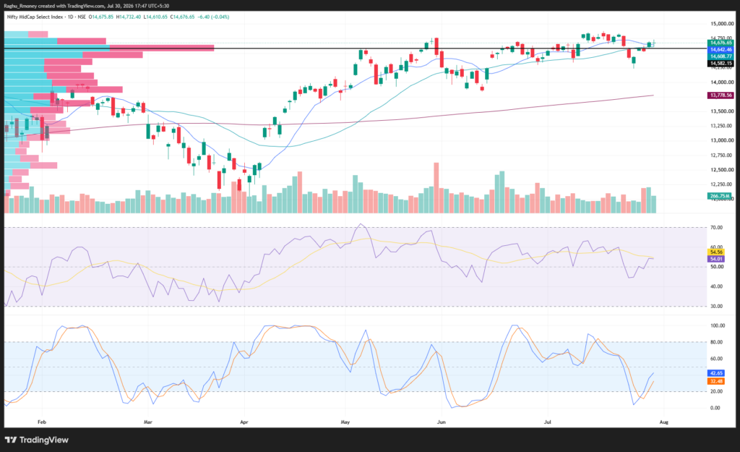740x452 pixels.
Task: Click the low value L14,610.65
Action: [x=156, y=17]
